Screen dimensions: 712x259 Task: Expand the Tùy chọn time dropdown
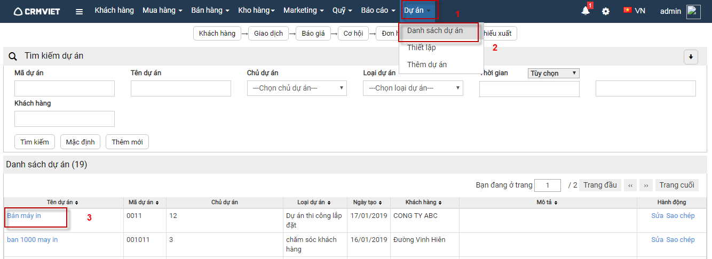(553, 74)
